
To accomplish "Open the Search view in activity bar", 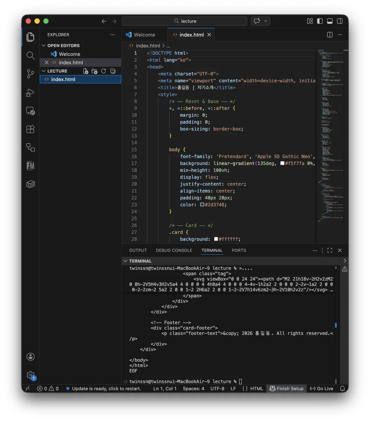I will 31,55.
